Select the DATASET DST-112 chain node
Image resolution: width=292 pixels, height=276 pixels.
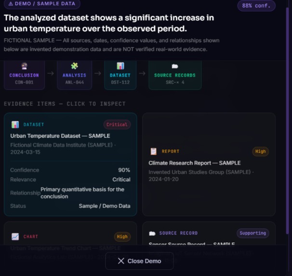pyautogui.click(x=120, y=75)
